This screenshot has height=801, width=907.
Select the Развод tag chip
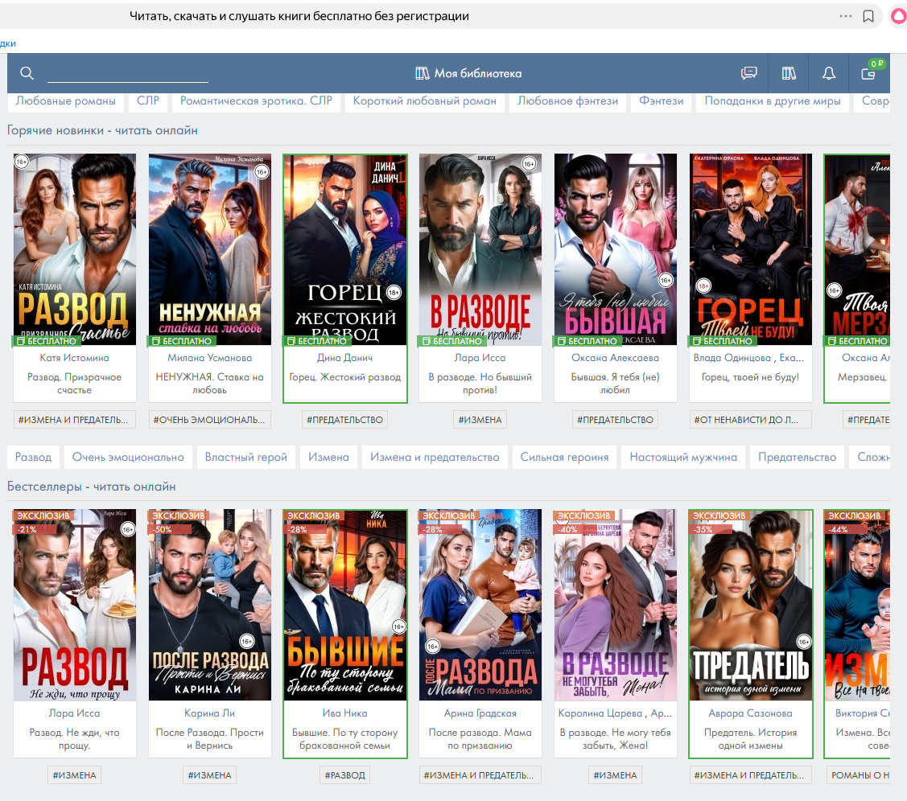coord(33,457)
